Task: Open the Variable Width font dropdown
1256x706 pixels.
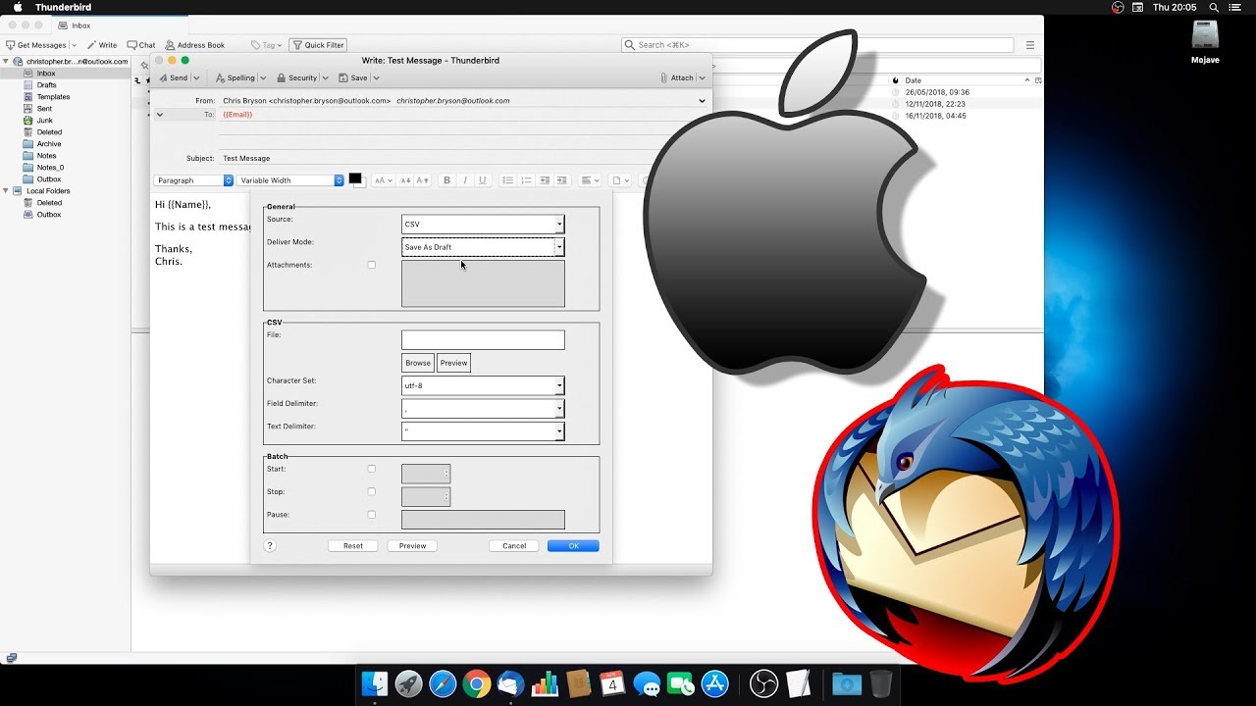Action: [291, 180]
